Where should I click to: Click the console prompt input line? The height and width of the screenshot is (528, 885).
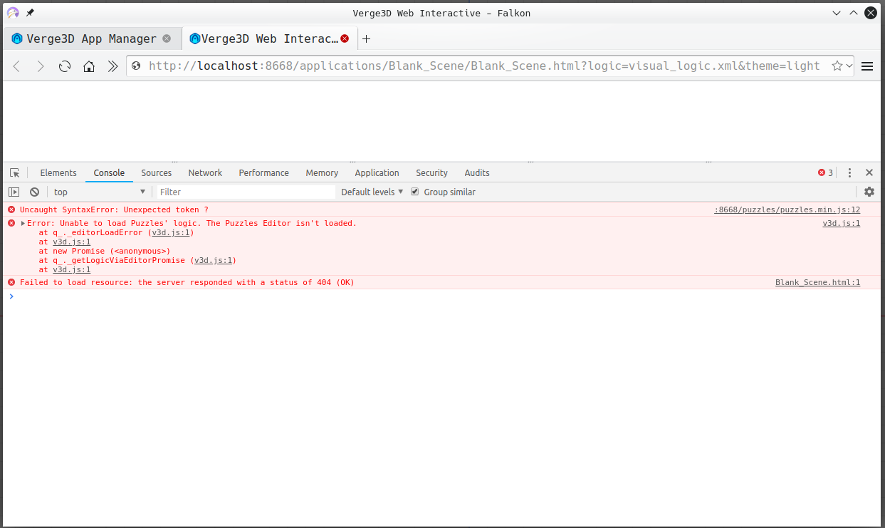click(x=441, y=296)
